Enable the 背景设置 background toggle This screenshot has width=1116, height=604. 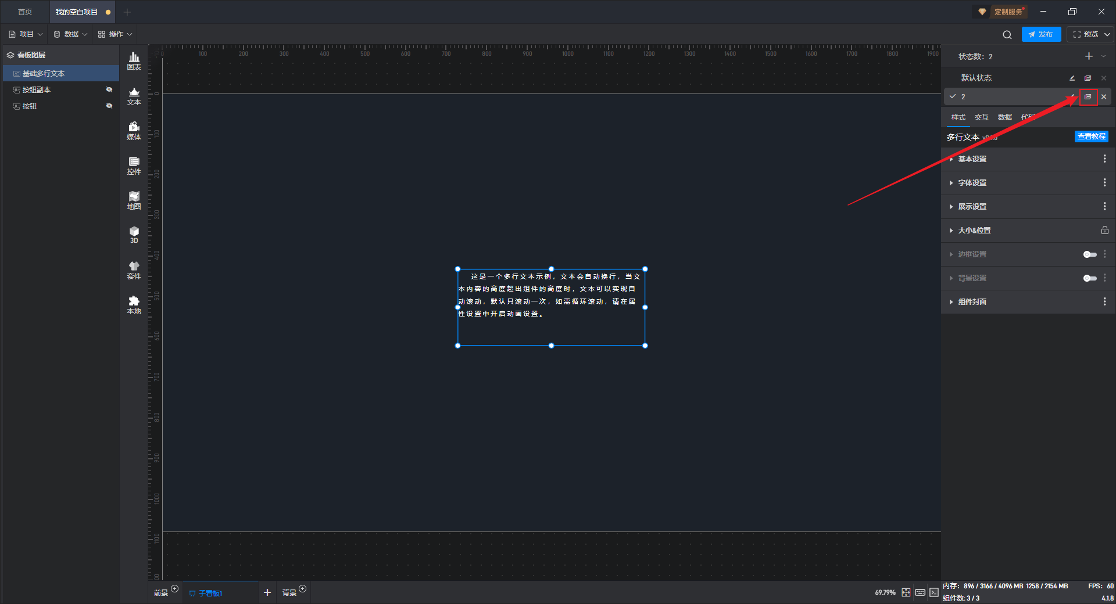click(1089, 278)
